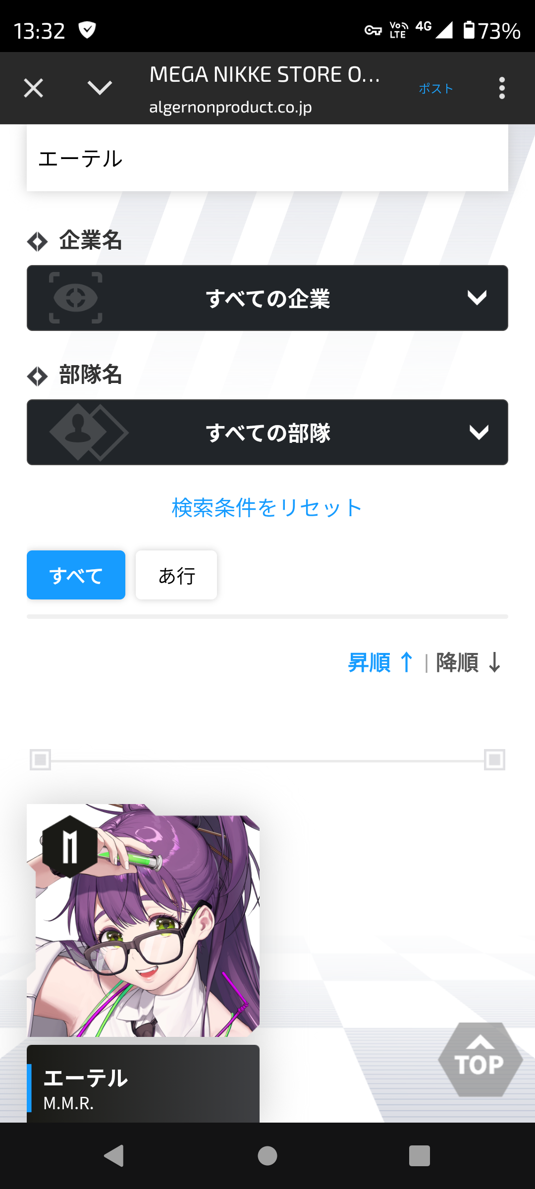Image resolution: width=535 pixels, height=1189 pixels.
Task: Tap the ポスト link in header
Action: (436, 89)
